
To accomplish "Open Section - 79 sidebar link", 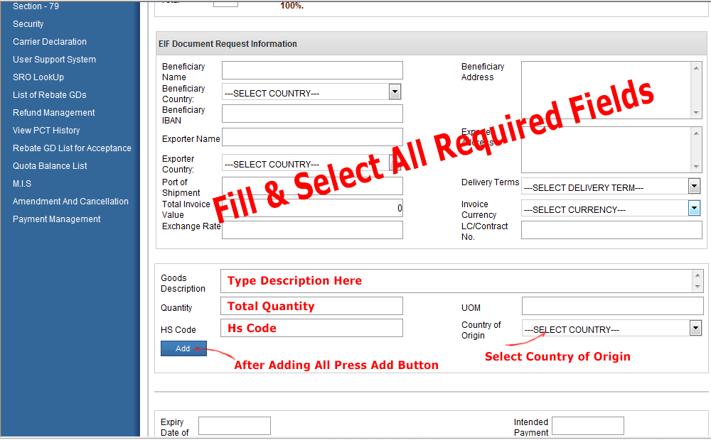I will point(36,6).
